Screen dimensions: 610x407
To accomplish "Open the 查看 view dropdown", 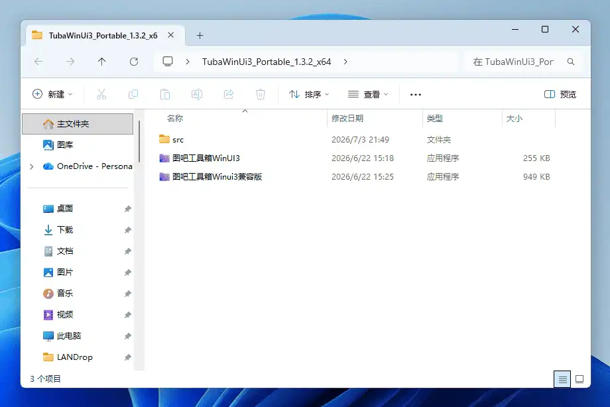I will click(x=368, y=94).
